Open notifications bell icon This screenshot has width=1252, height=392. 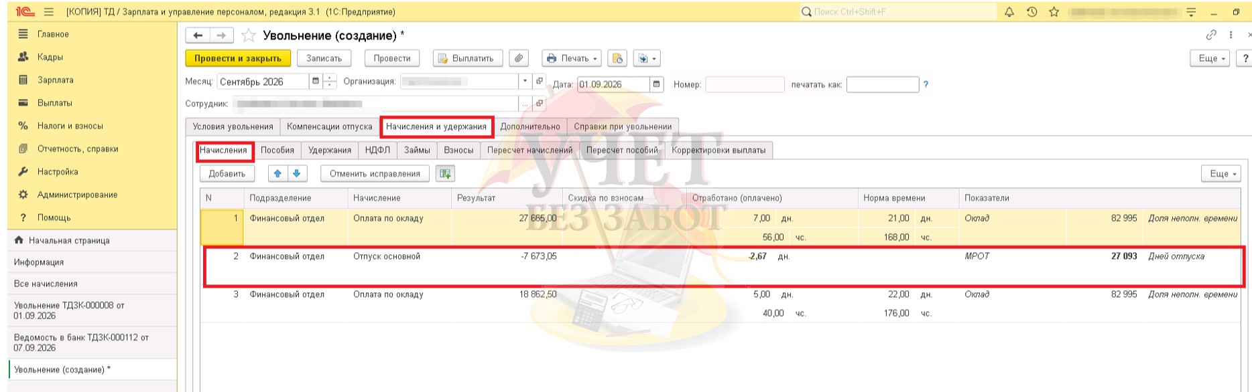point(1010,12)
